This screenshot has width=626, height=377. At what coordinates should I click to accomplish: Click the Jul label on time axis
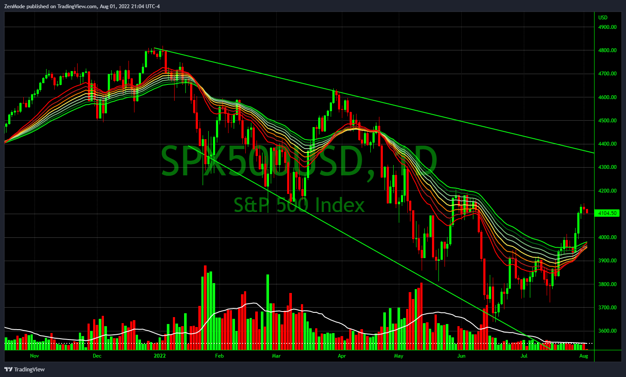524,356
